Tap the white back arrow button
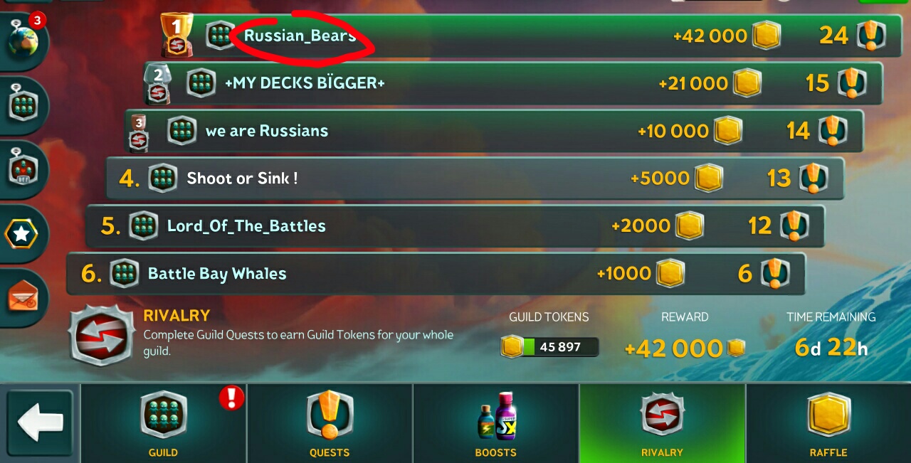The image size is (911, 463). (41, 424)
